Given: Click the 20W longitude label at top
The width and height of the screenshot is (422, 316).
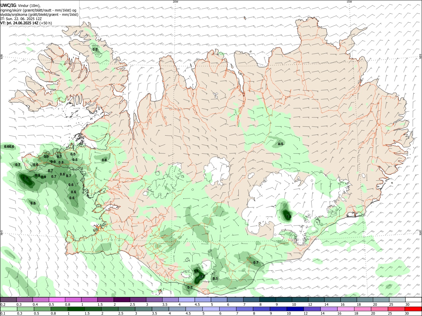Looking at the screenshot, I should point(175,2).
